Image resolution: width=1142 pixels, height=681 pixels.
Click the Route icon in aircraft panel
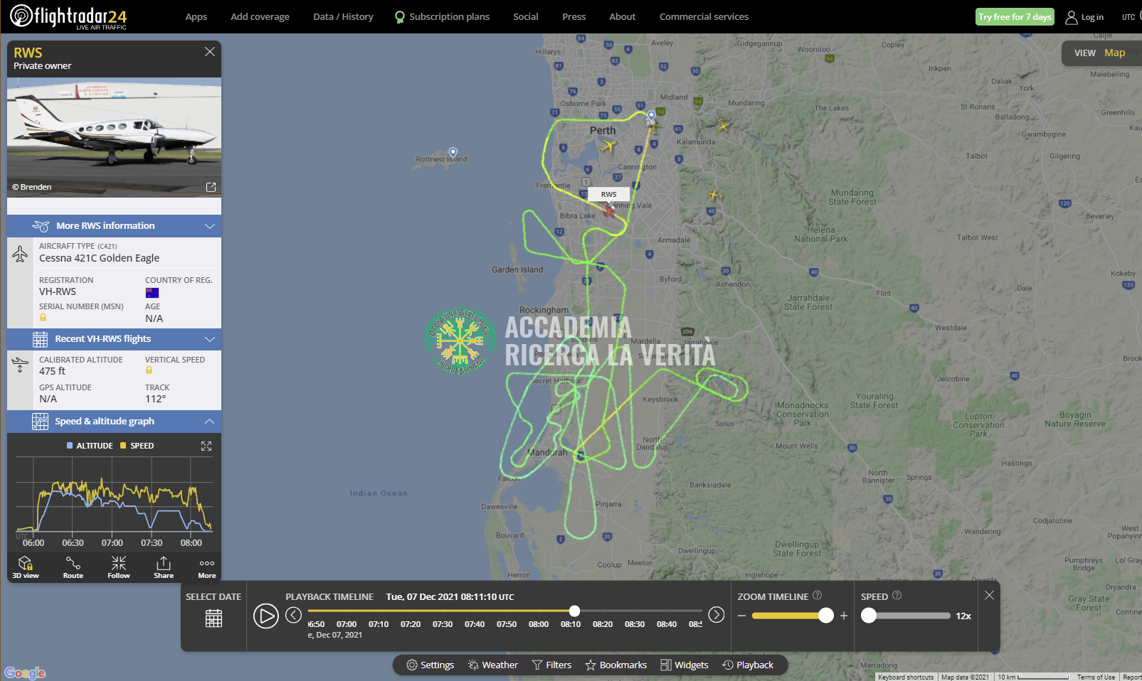pyautogui.click(x=73, y=567)
